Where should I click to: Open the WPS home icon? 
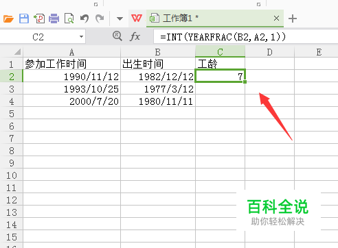(x=137, y=18)
